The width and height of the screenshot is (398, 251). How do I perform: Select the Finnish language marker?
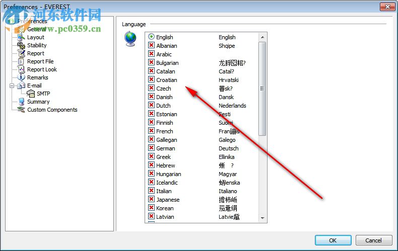pos(151,122)
